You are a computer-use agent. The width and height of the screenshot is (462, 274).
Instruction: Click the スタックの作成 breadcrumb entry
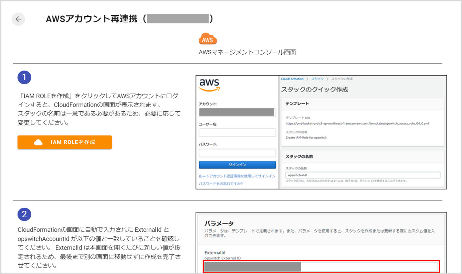tap(342, 79)
